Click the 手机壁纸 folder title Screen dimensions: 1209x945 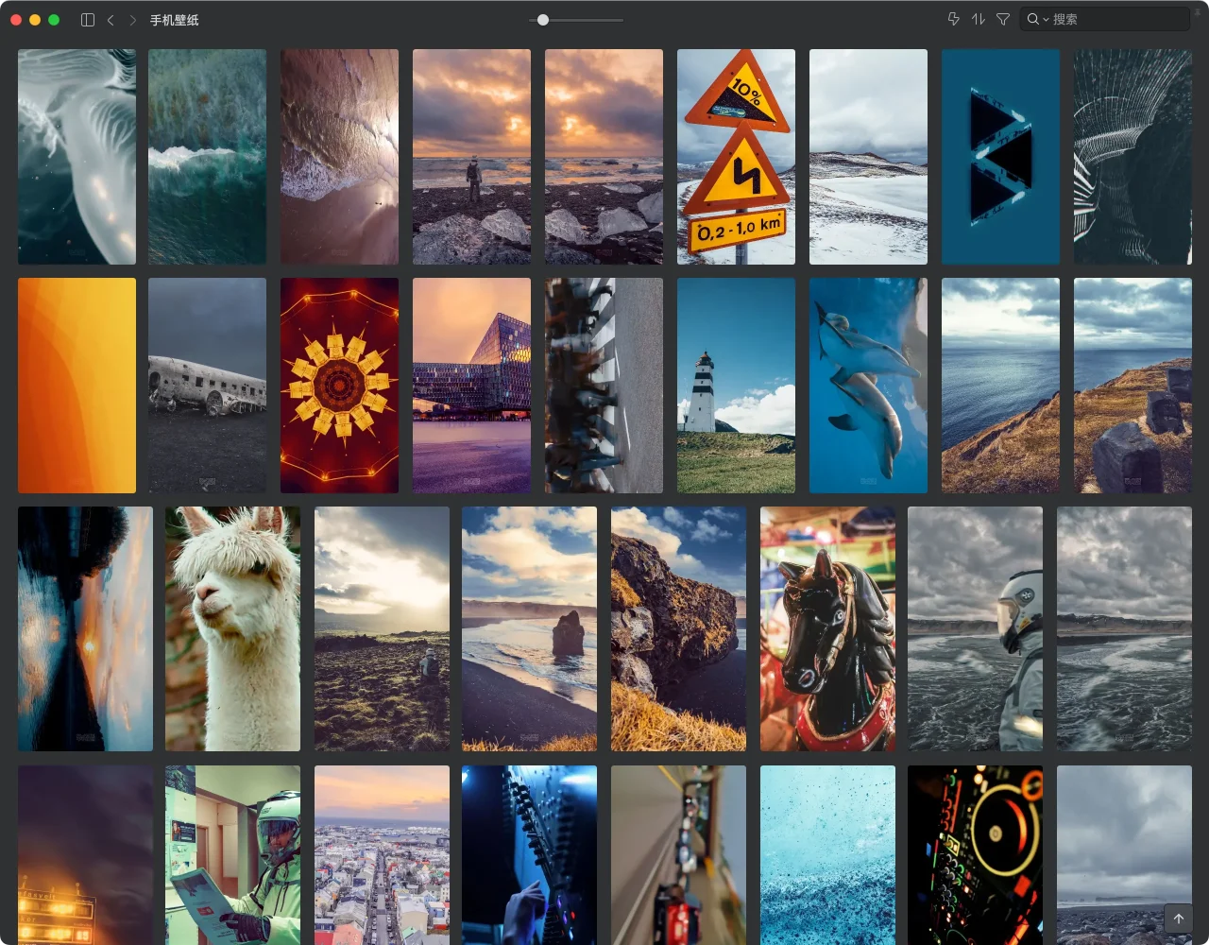[x=175, y=20]
